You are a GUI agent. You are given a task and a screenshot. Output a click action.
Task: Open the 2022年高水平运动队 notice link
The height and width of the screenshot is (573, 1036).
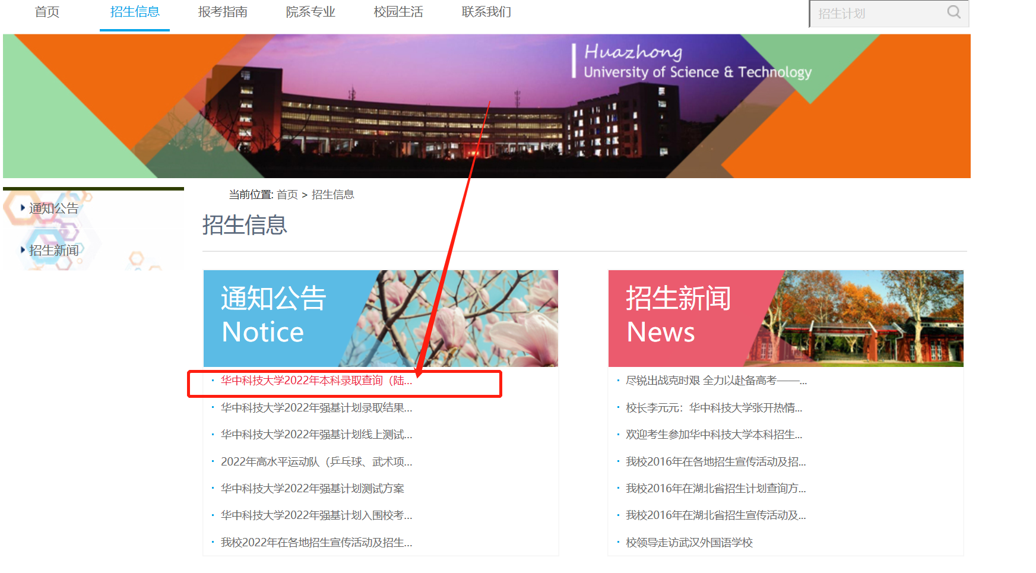click(316, 462)
